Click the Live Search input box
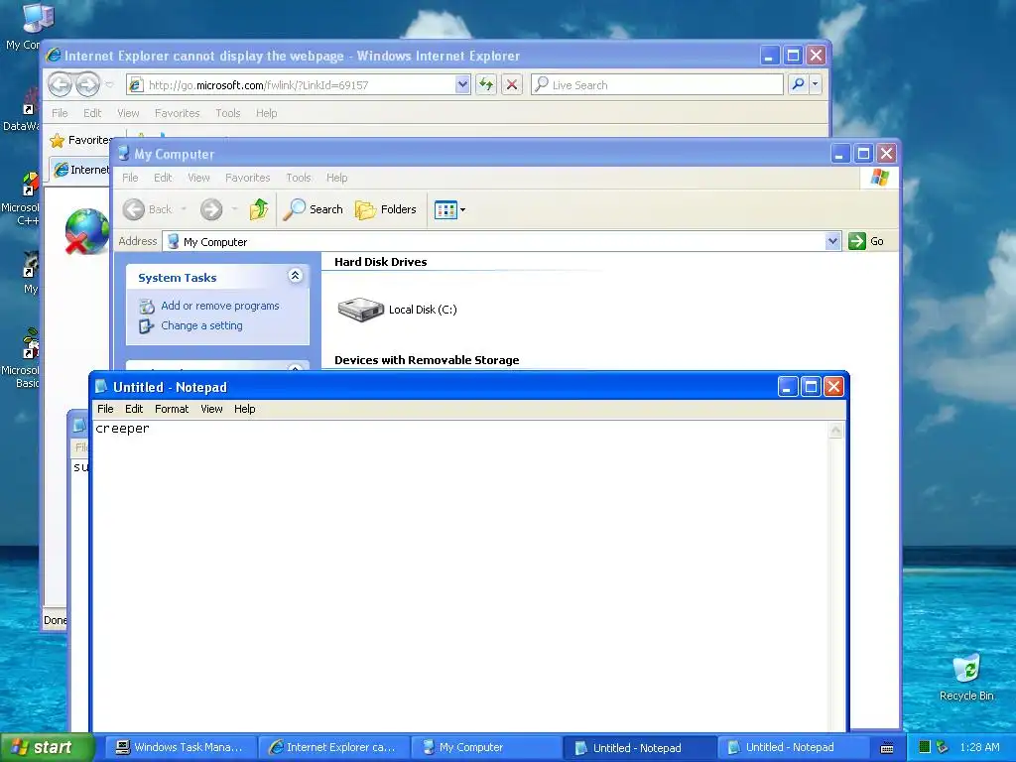 tap(657, 85)
